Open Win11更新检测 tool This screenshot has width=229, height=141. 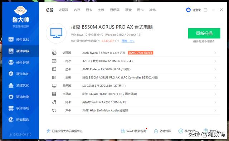[x=133, y=131]
